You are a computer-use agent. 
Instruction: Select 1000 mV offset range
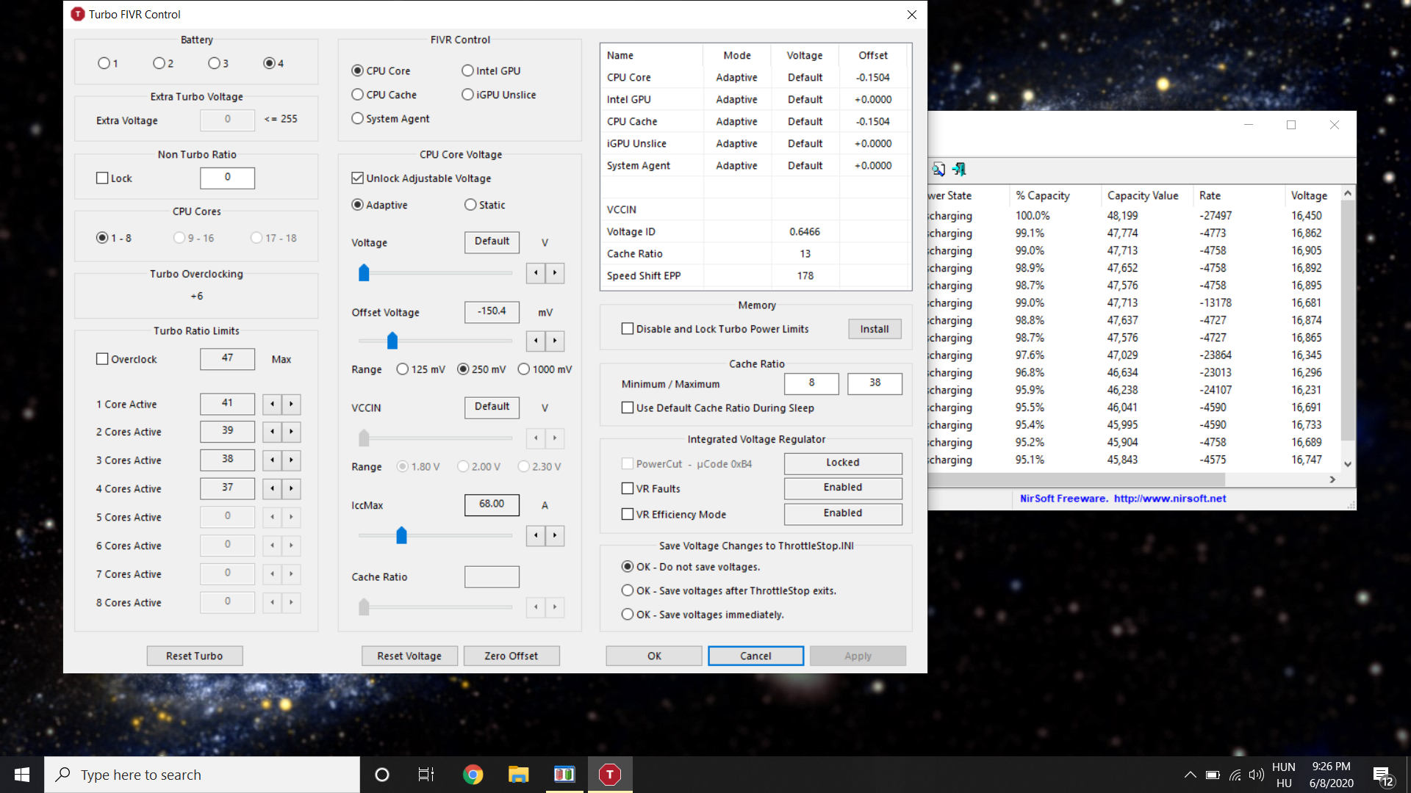545,369
